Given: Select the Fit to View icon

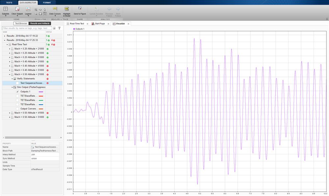Looking at the screenshot, I should [40, 13].
